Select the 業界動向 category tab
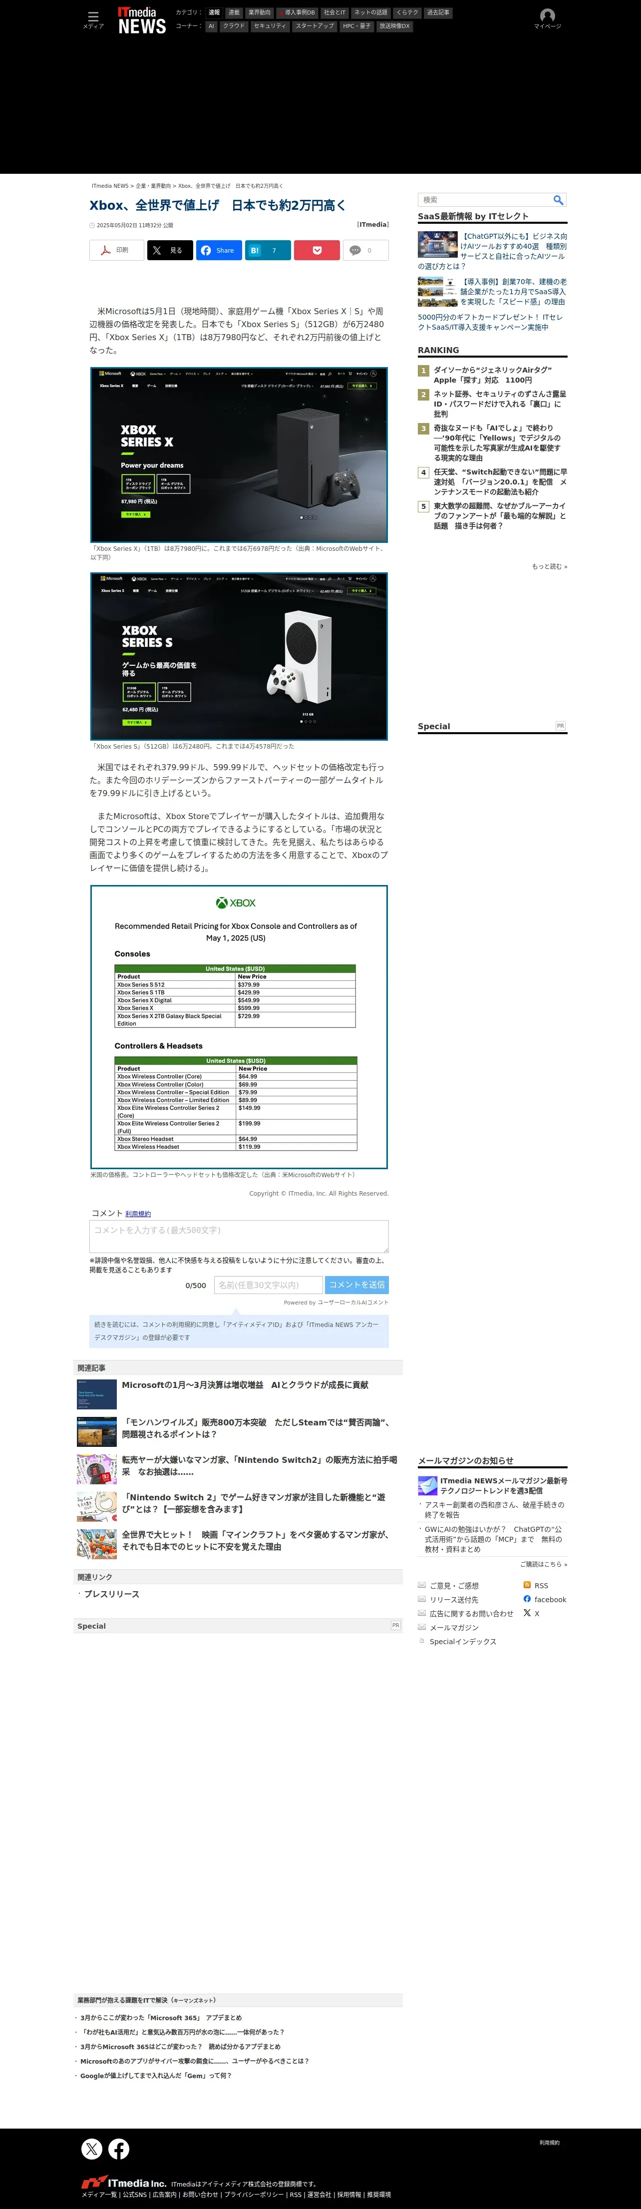Viewport: 641px width, 2209px height. [260, 13]
